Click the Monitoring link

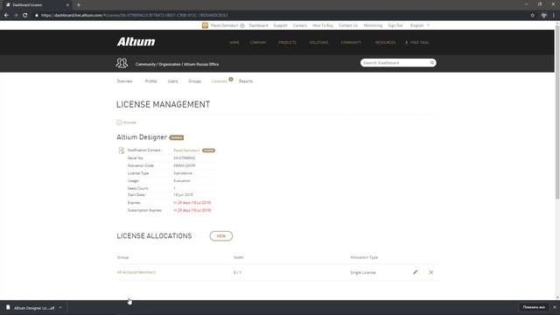[373, 25]
